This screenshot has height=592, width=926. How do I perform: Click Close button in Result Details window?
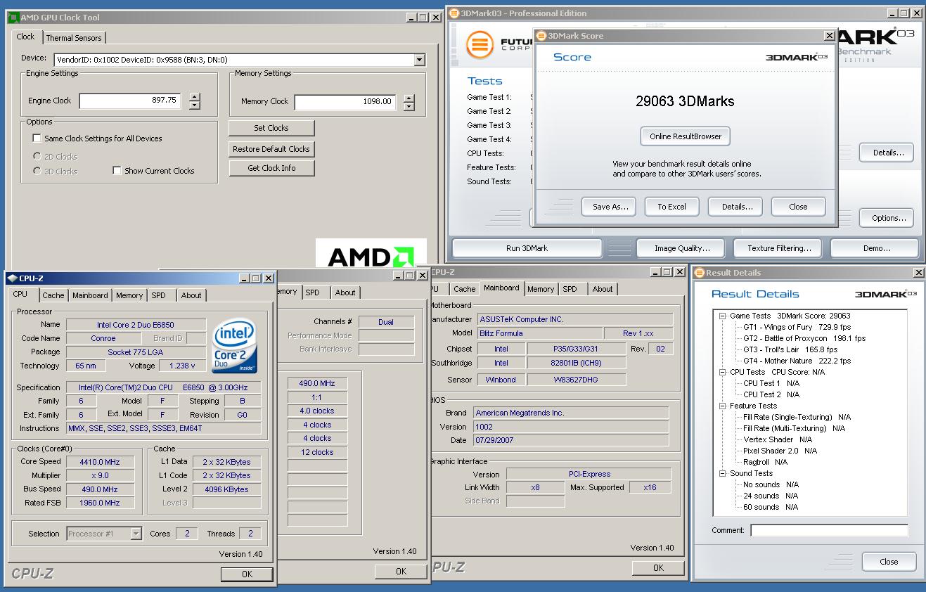[889, 562]
